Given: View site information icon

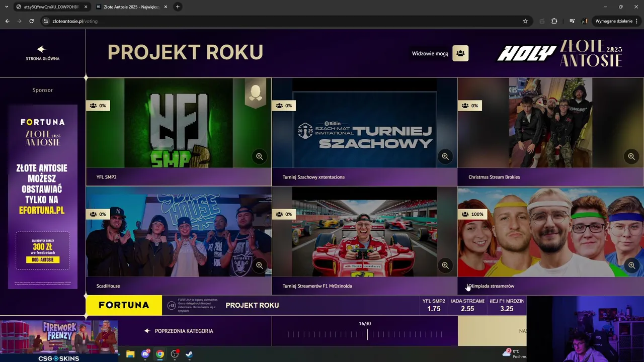Looking at the screenshot, I should pyautogui.click(x=46, y=21).
